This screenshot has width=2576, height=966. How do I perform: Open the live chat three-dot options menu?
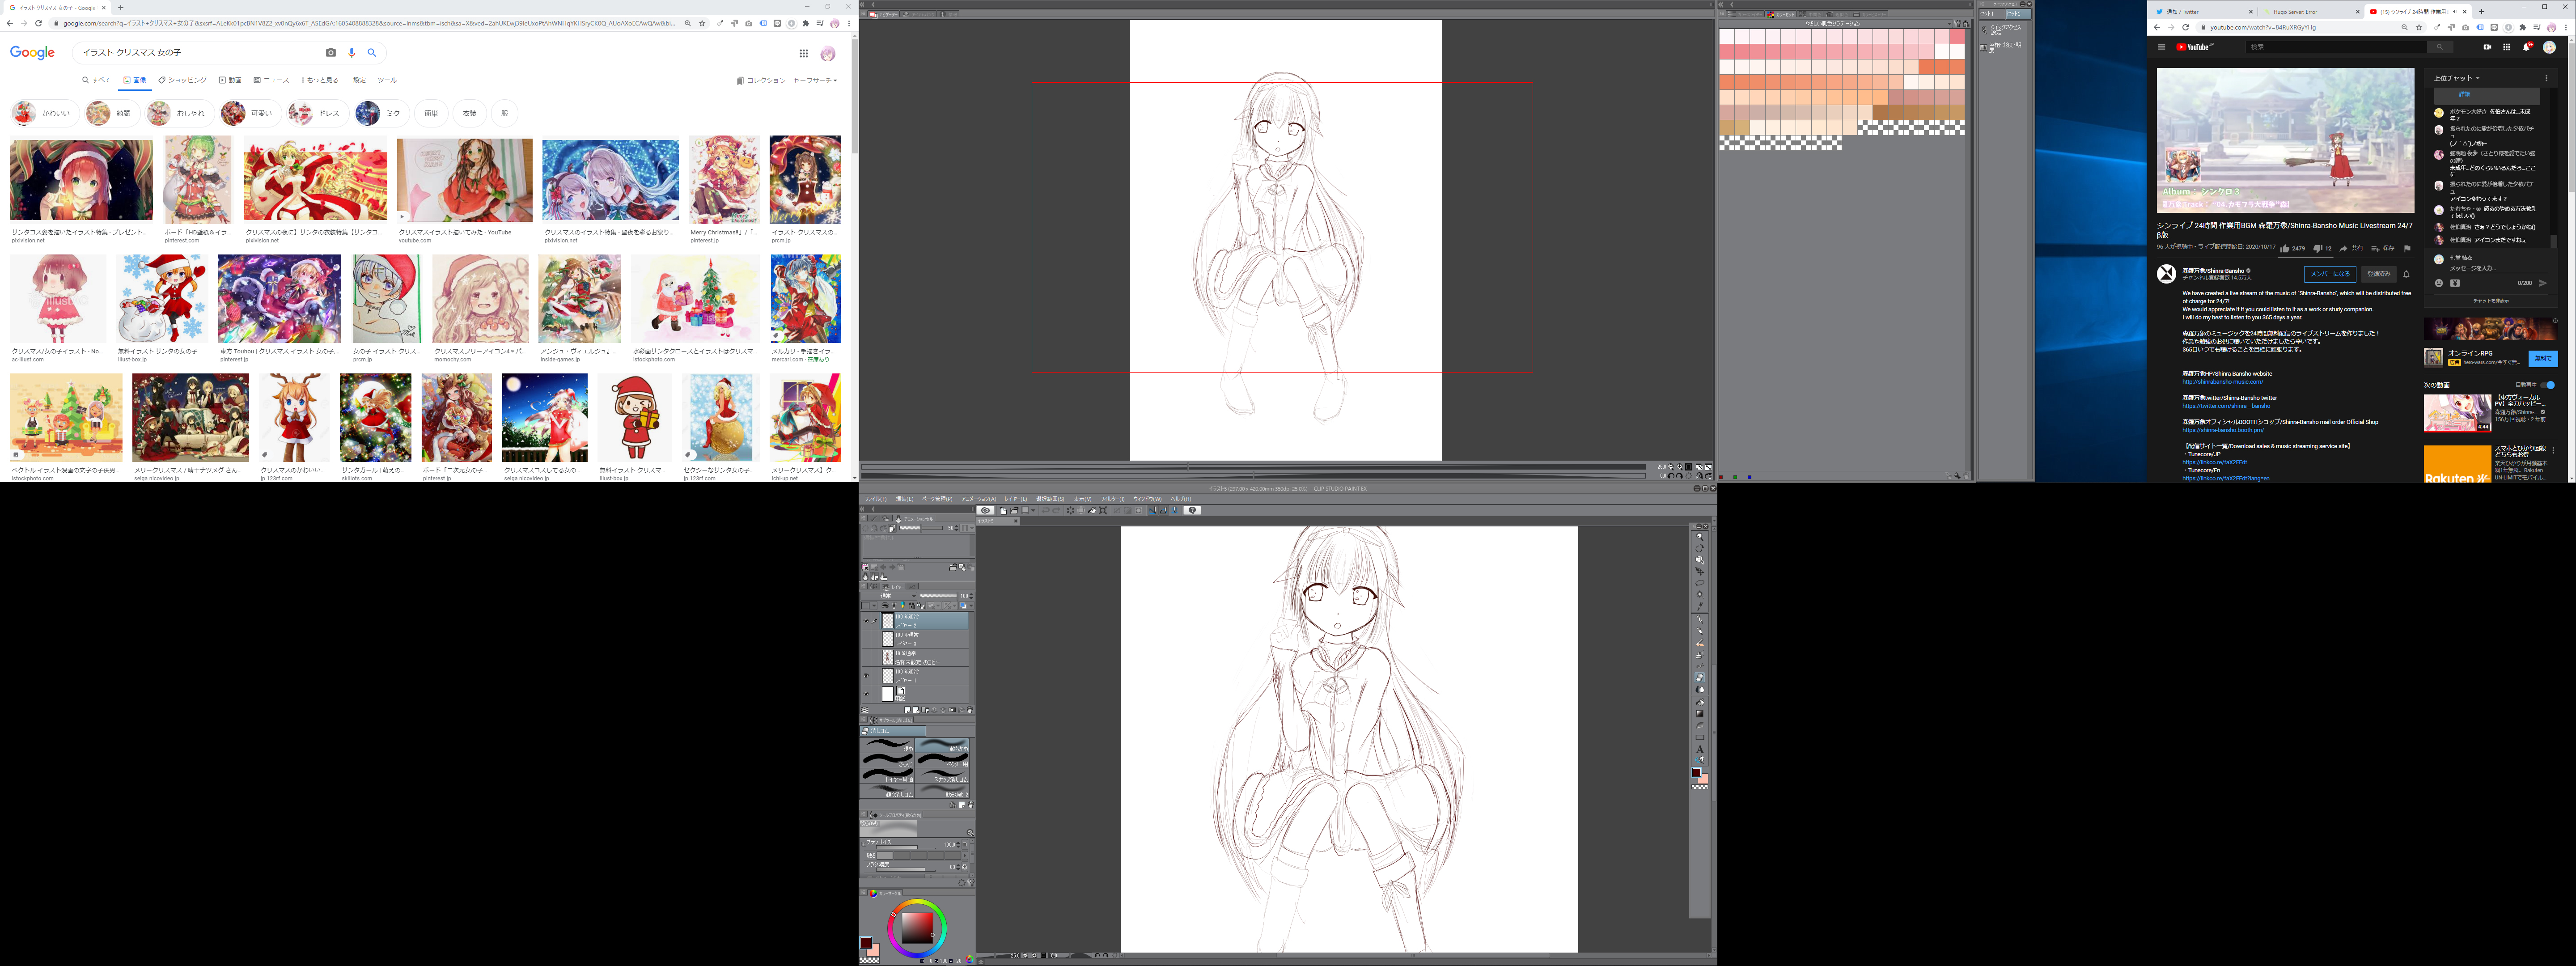(2547, 78)
